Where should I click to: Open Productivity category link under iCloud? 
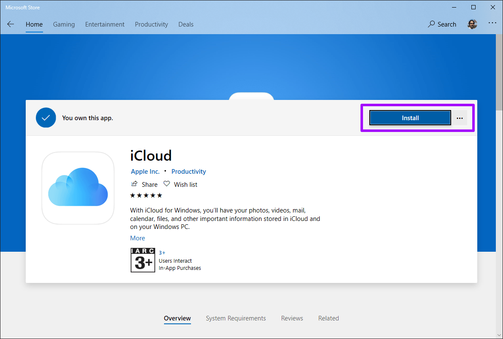click(x=188, y=172)
